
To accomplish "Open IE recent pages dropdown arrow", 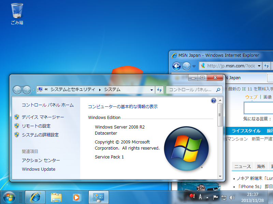I will (194, 66).
